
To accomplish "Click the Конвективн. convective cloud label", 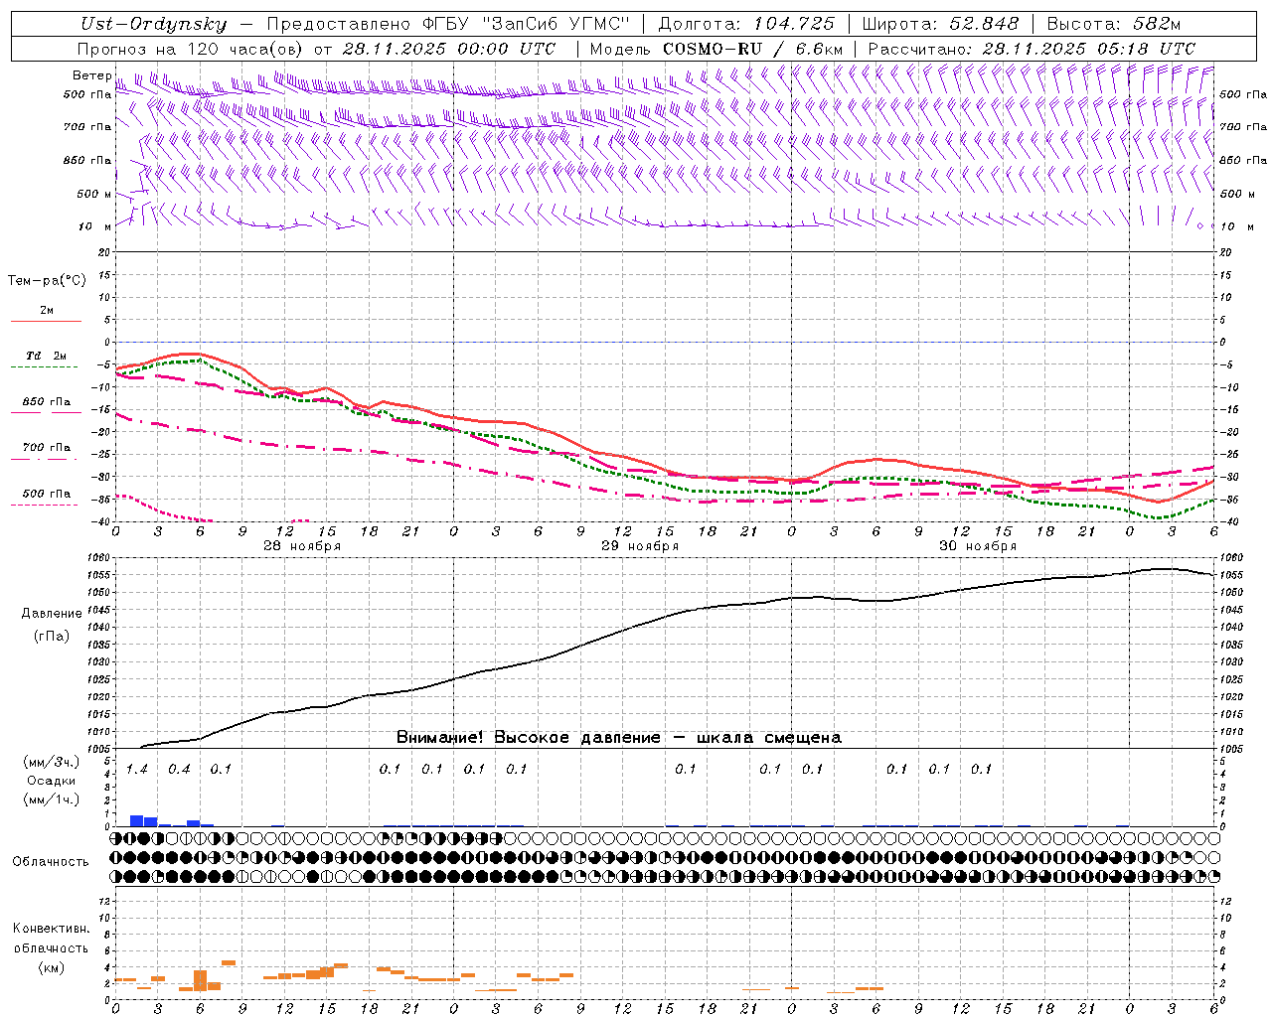I will 51,929.
